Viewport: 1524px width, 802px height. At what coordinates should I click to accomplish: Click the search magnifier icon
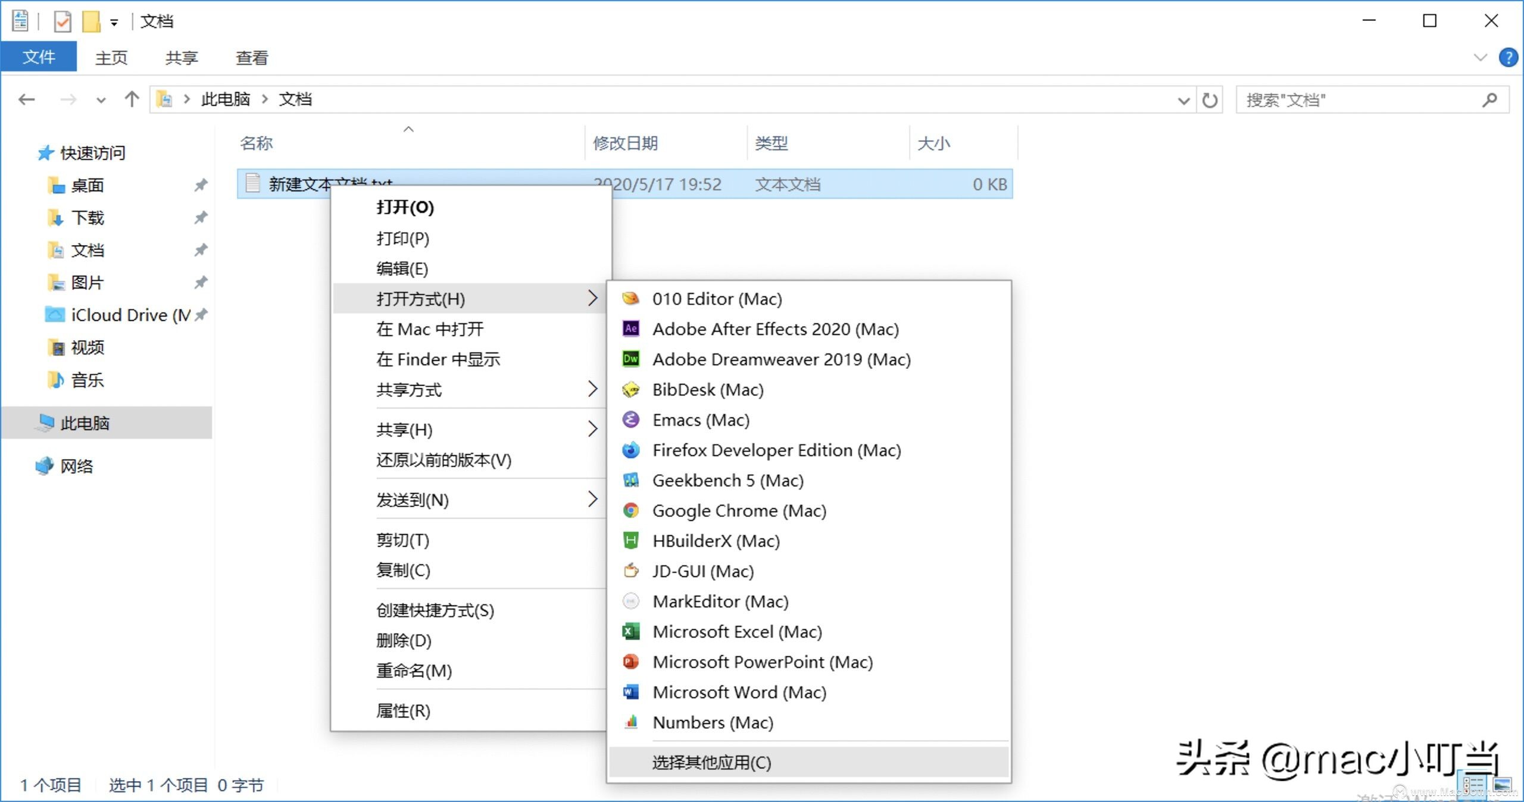click(x=1490, y=99)
